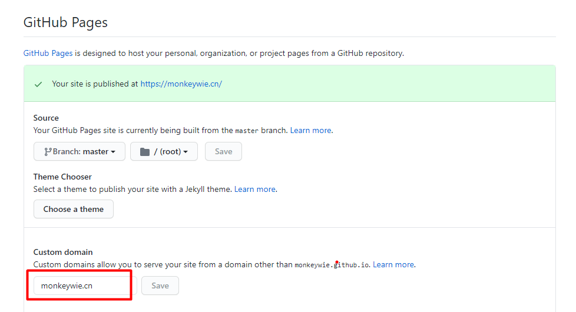The width and height of the screenshot is (576, 312).
Task: Click the Choose a theme button
Action: click(74, 209)
